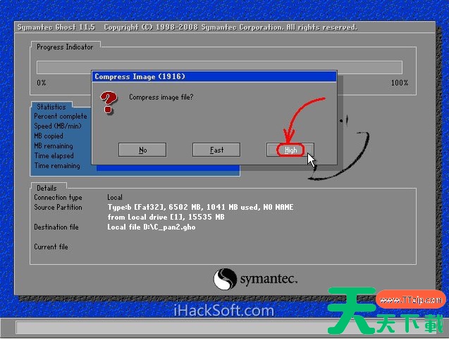The image size is (449, 339).
Task: Click the Time remaining label
Action: coord(57,165)
